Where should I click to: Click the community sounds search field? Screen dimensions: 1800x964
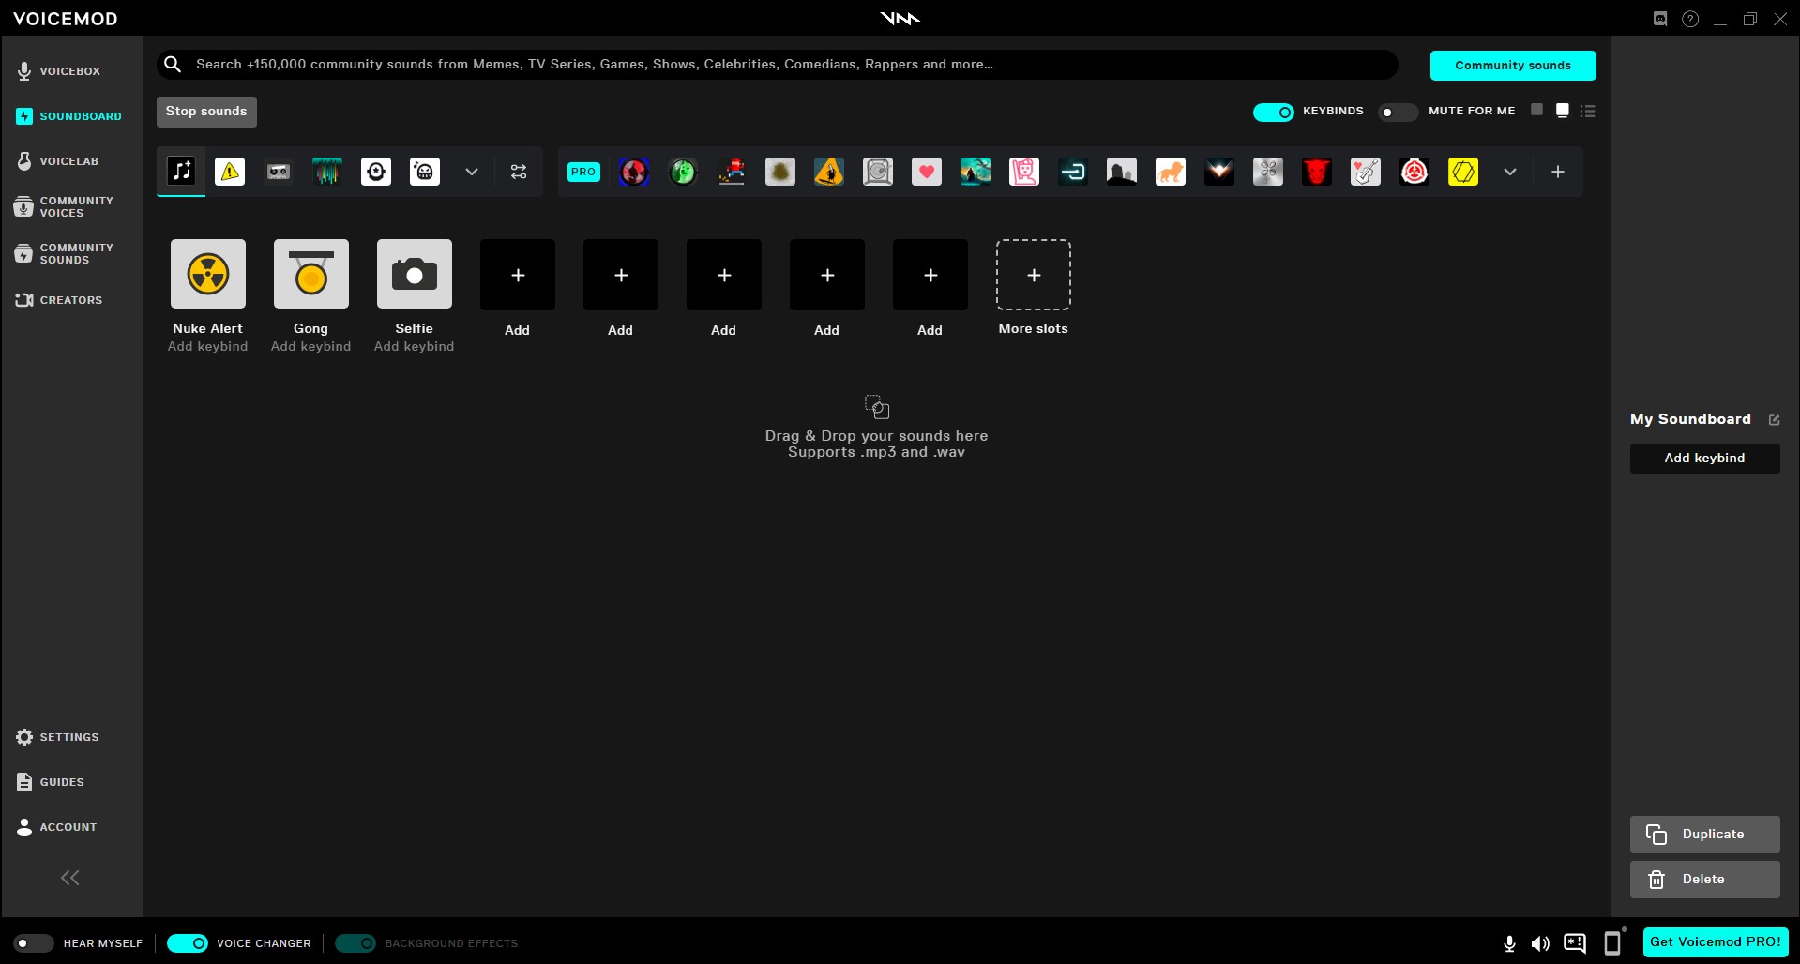(x=778, y=64)
